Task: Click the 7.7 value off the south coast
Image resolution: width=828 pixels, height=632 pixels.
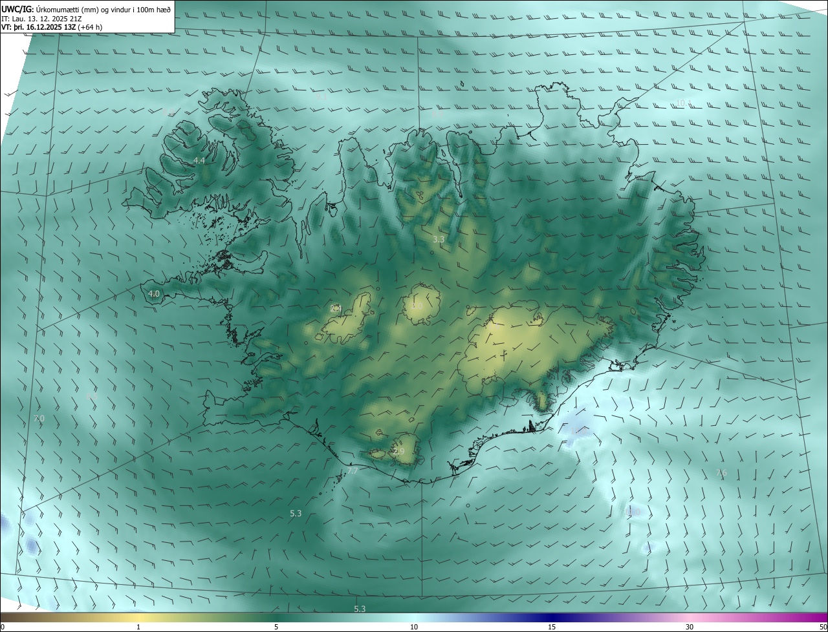Action: pyautogui.click(x=353, y=471)
